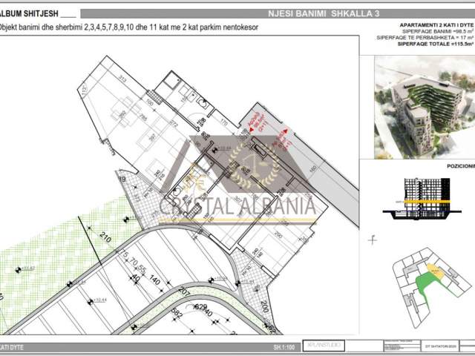The height and width of the screenshot is (356, 475).
Task: Click the '207' dimension label
Action: 184,291
